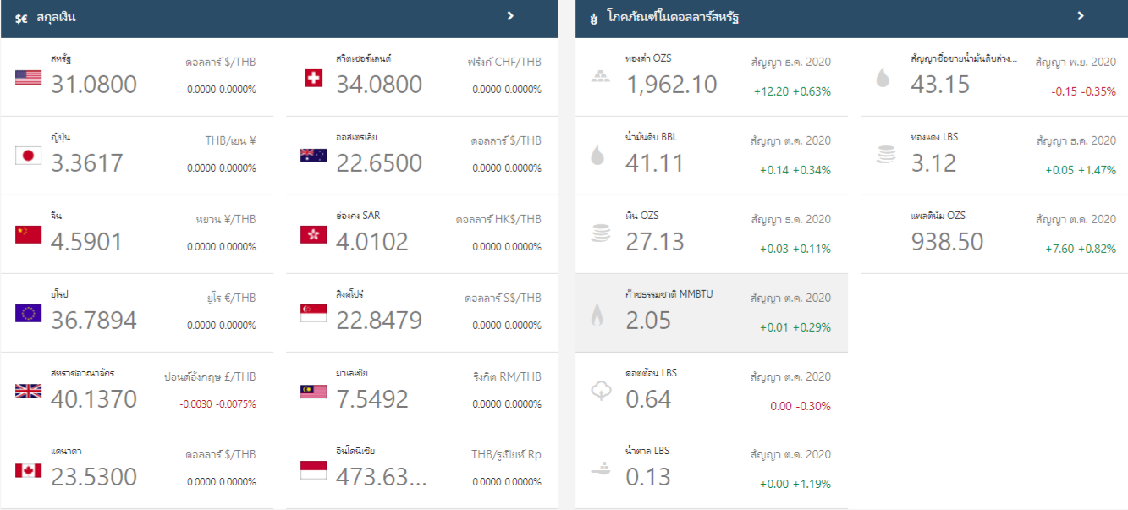Click the Singapore dollar rate 22.8479
Viewport: 1128px width, 510px height.
[378, 321]
